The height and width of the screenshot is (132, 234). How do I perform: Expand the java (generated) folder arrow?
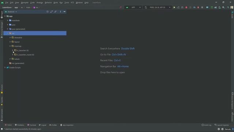(7, 29)
